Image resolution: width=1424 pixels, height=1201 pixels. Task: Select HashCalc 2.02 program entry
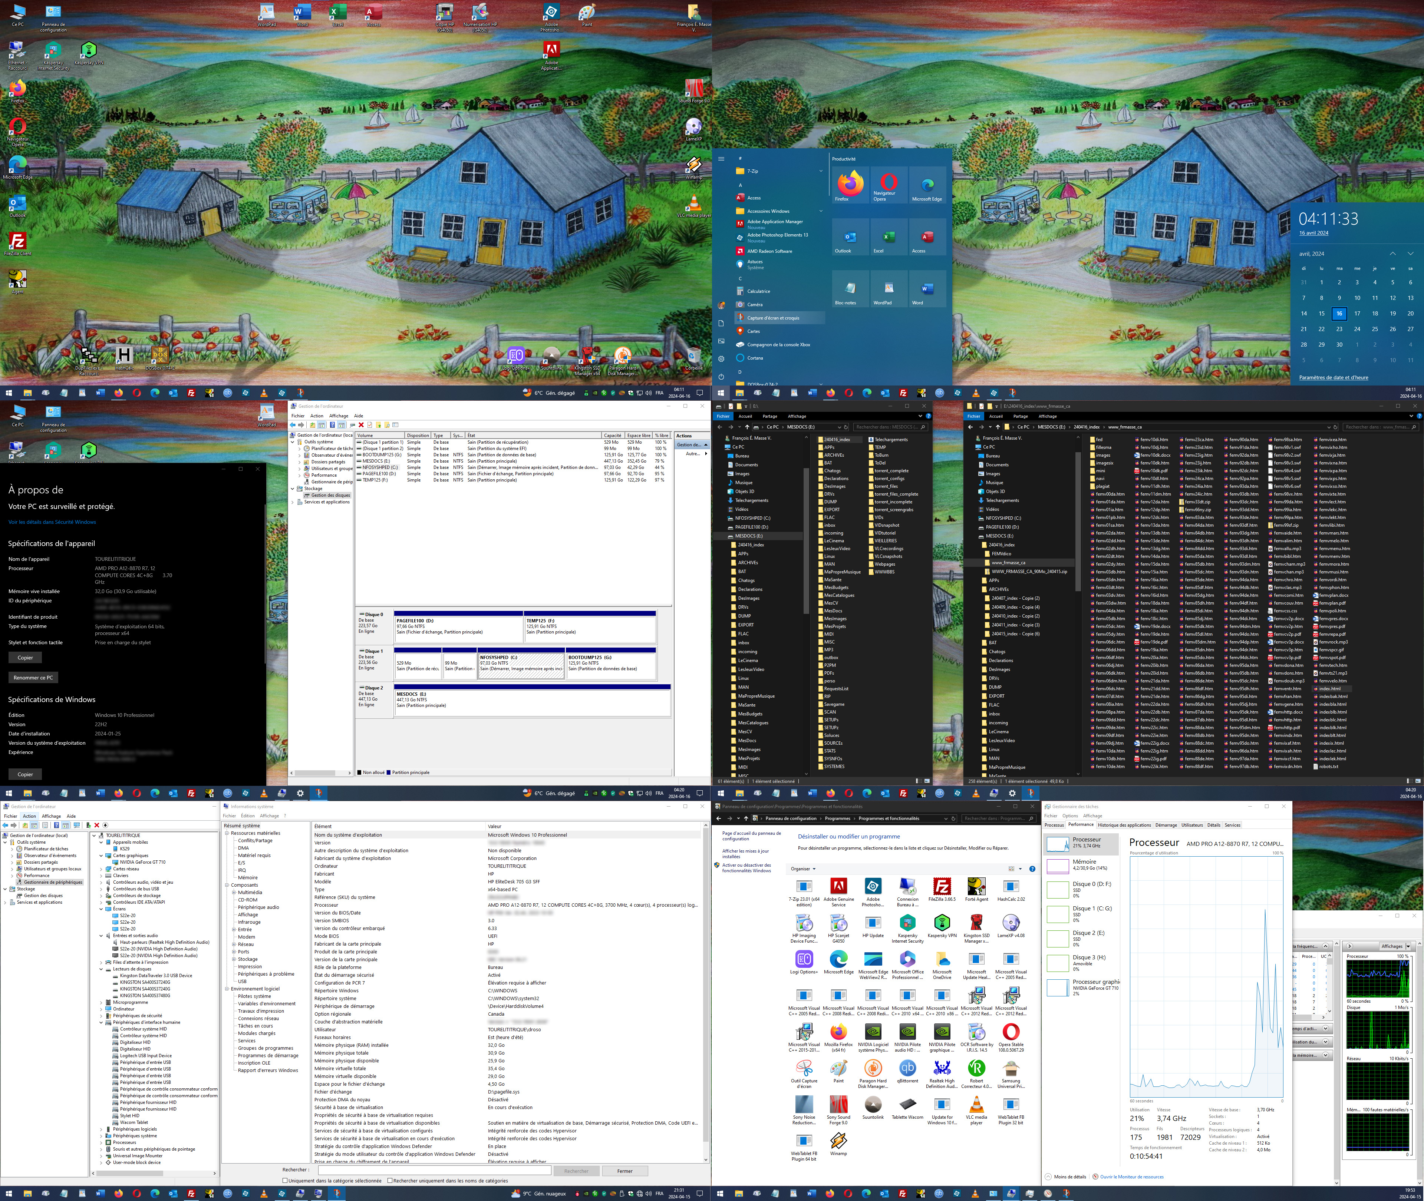(x=1011, y=890)
